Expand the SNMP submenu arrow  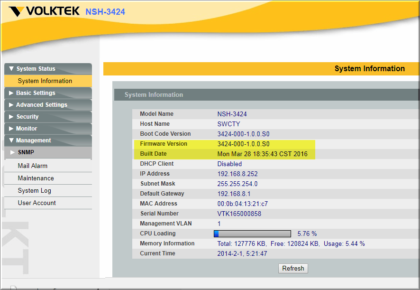[x=12, y=152]
